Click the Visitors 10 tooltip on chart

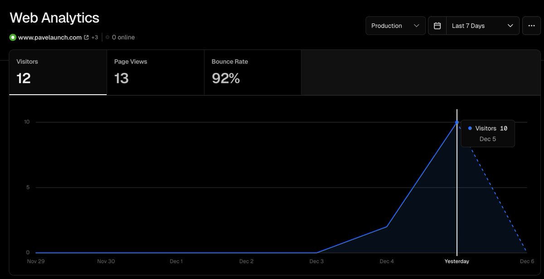pyautogui.click(x=488, y=133)
